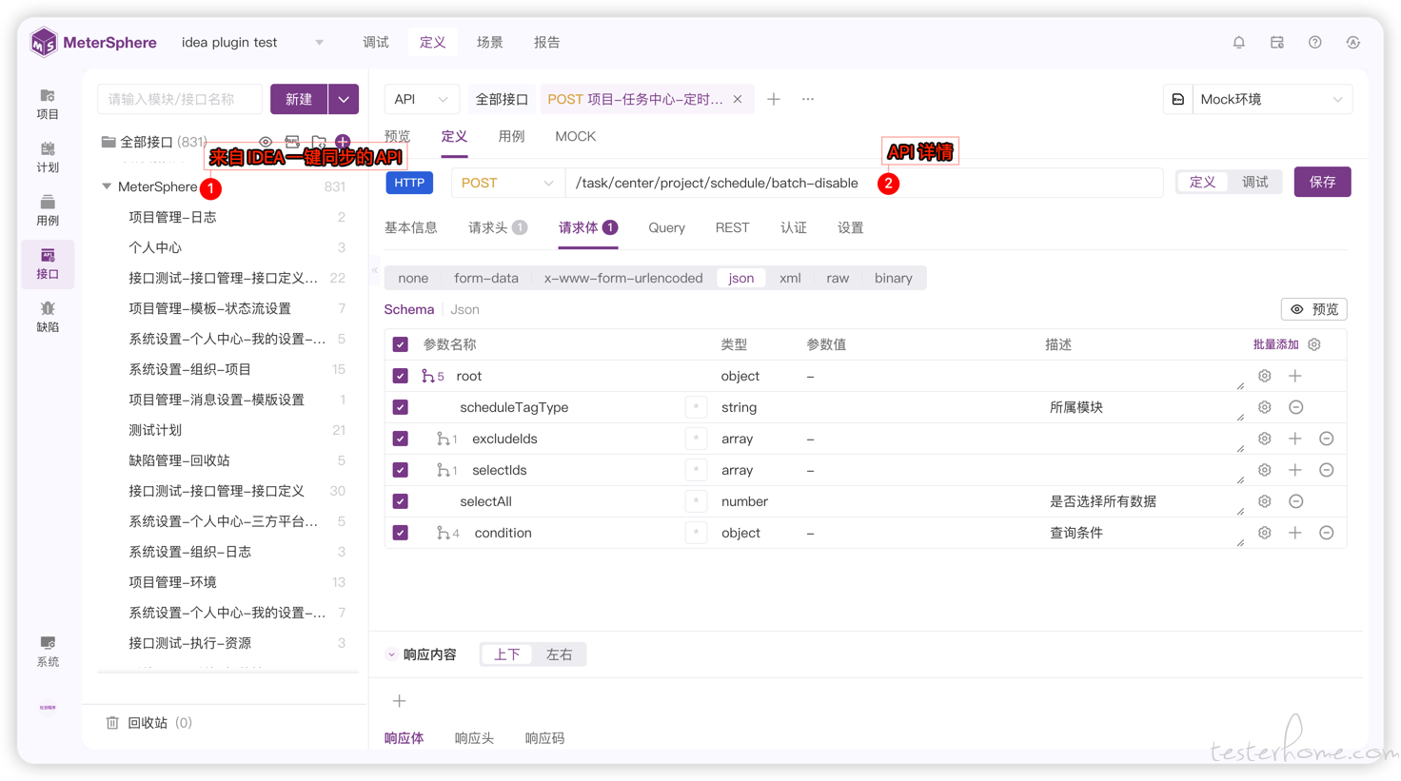Screen dimensions: 1401x781
Task: Go to 用例 in the left sidebar
Action: tap(48, 211)
